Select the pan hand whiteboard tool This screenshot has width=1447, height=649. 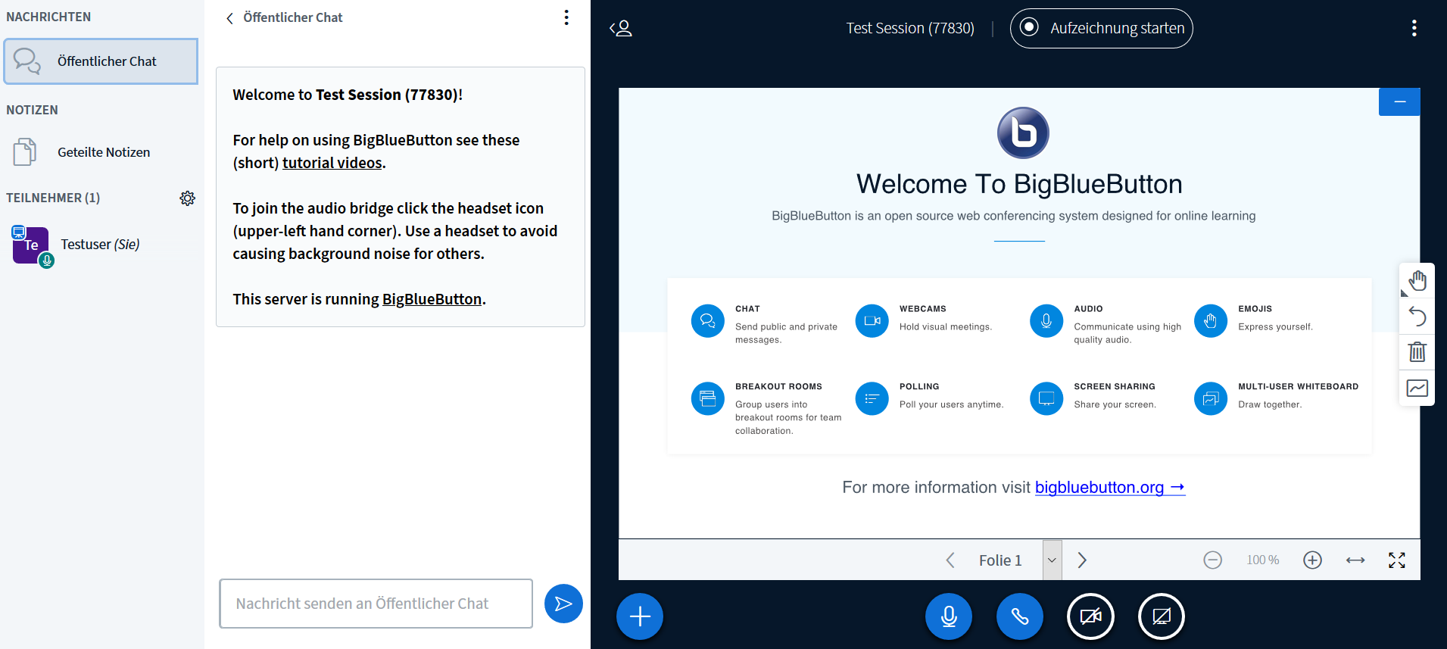pos(1417,281)
